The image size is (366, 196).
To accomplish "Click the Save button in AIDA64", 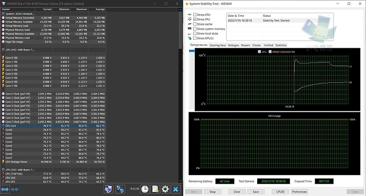I will point(256,191).
